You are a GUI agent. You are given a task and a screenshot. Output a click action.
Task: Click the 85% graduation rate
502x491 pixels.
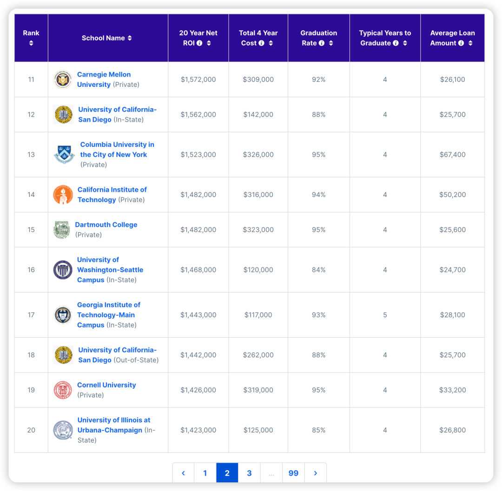(319, 430)
